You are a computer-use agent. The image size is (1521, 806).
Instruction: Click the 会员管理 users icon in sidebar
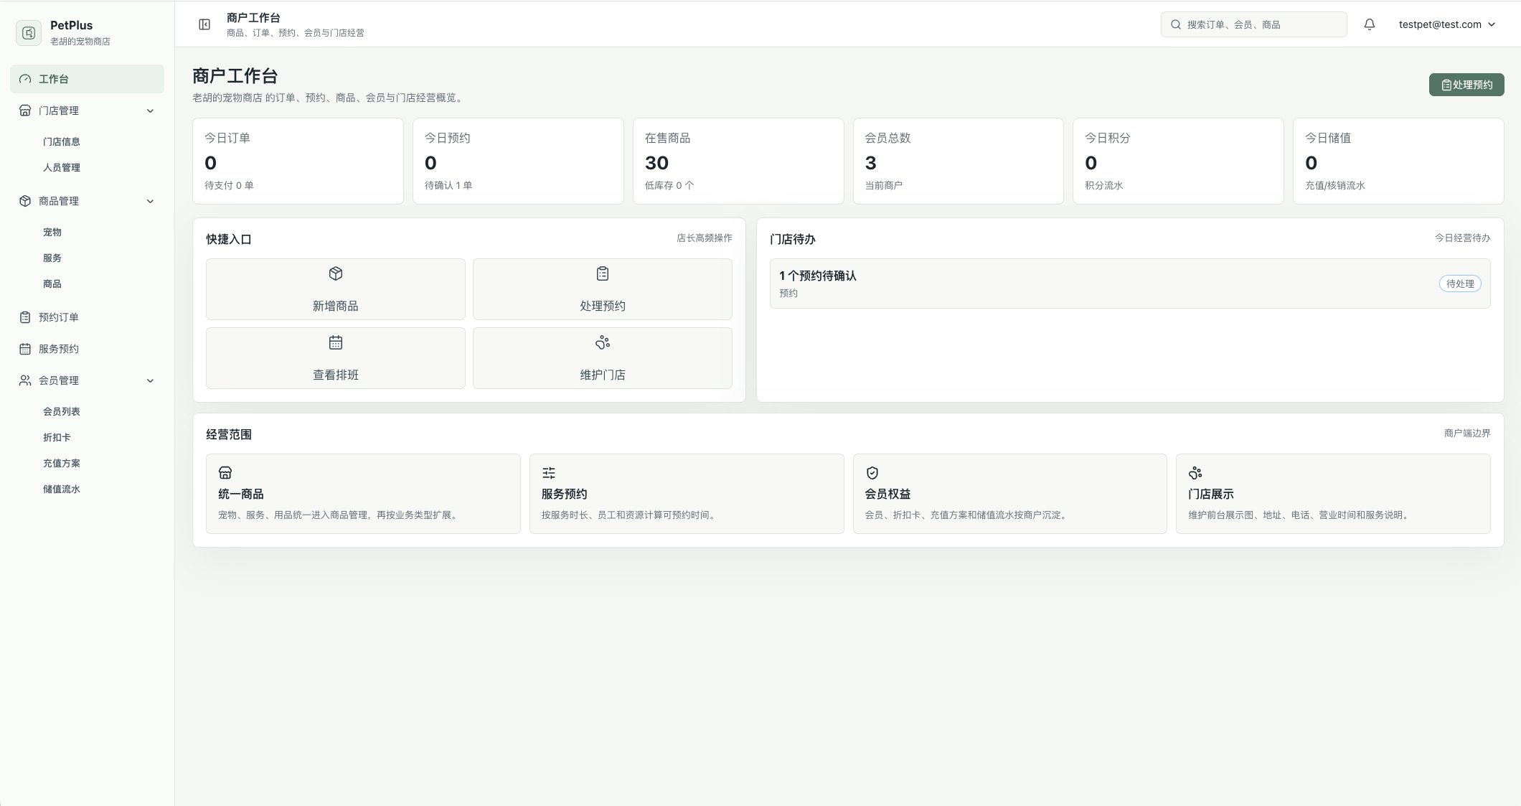pyautogui.click(x=25, y=380)
